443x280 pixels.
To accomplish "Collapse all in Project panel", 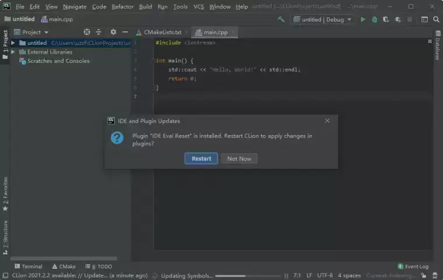I will (x=99, y=32).
